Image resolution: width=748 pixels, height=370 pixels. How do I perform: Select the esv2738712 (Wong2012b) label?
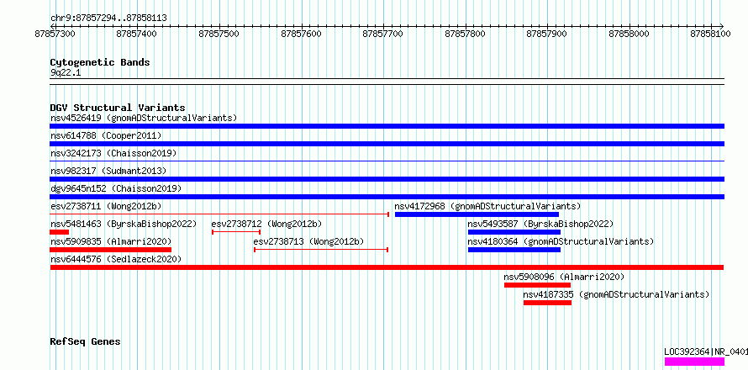coord(266,224)
